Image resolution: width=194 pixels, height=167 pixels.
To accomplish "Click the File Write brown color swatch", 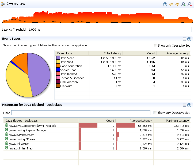I will [x=58, y=86].
